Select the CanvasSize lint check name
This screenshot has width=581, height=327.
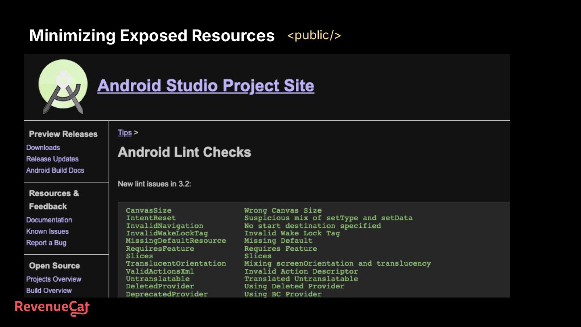pyautogui.click(x=148, y=210)
